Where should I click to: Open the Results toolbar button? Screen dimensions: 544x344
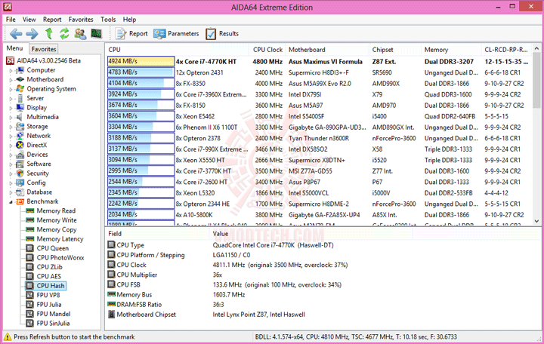coord(222,34)
